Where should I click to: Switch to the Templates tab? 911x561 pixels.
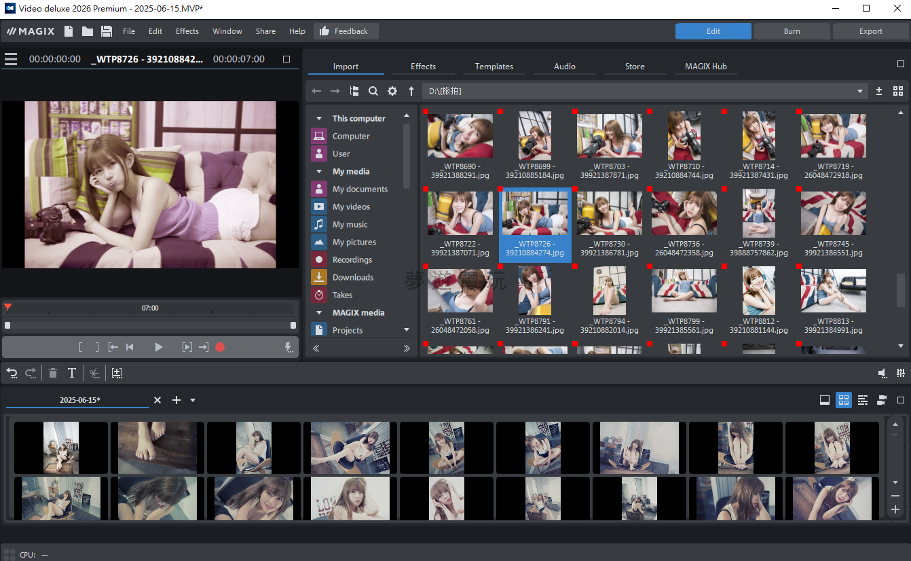tap(494, 67)
